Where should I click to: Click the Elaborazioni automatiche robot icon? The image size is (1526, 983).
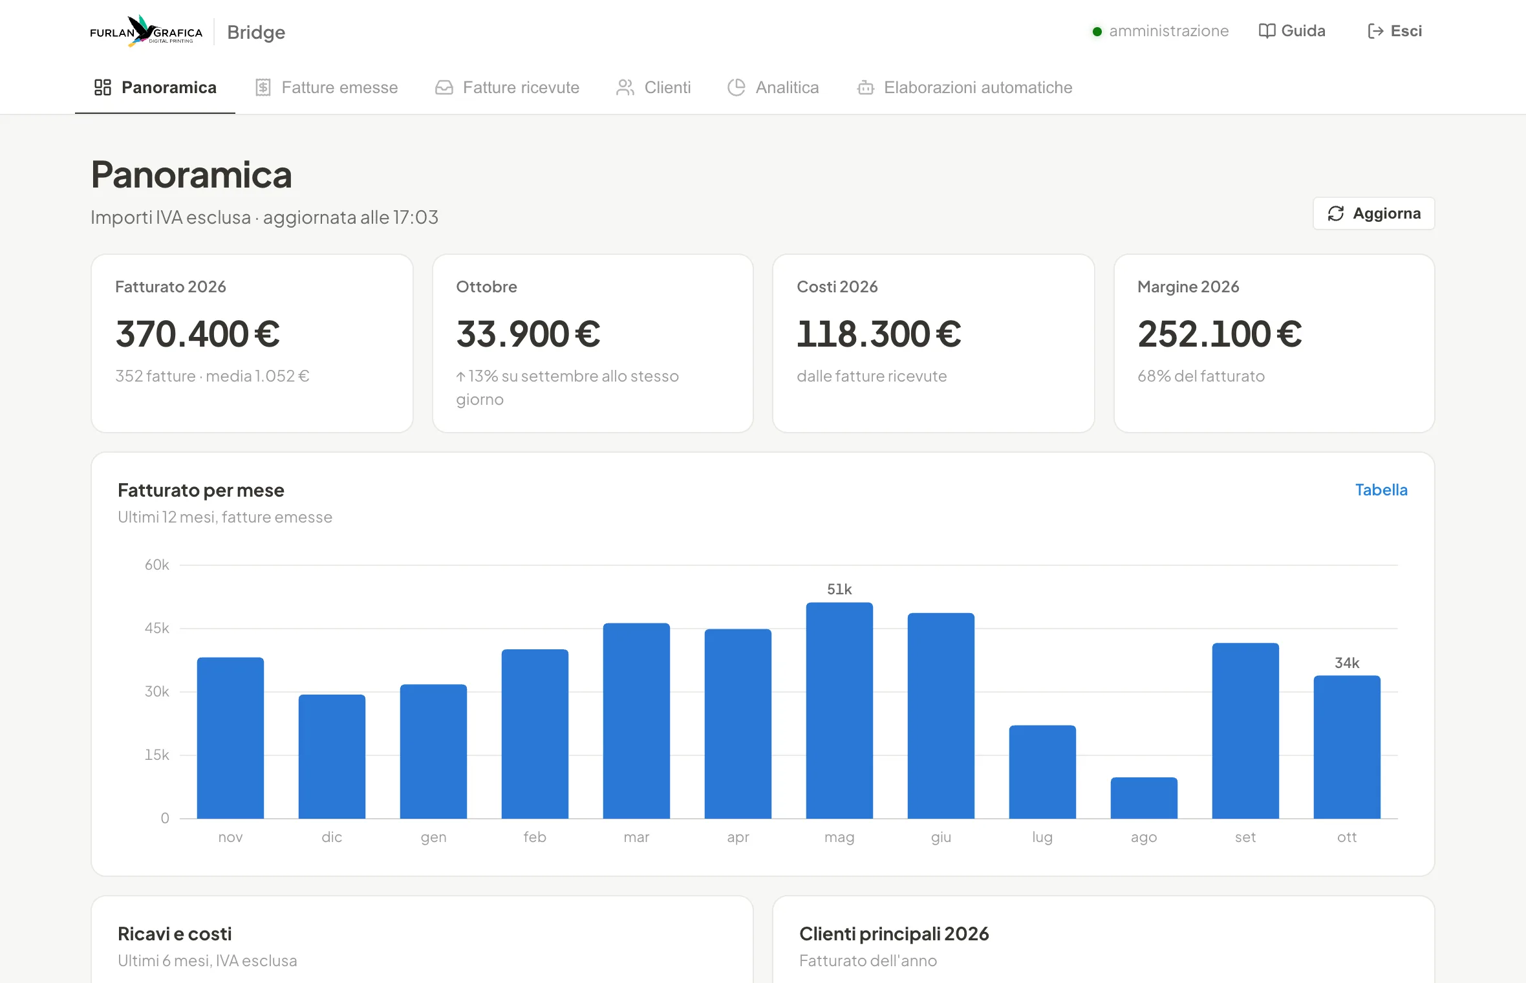click(866, 87)
